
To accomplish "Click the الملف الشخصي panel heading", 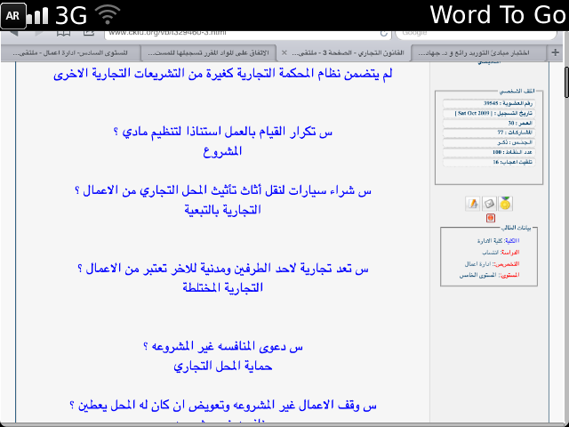I will [x=517, y=91].
